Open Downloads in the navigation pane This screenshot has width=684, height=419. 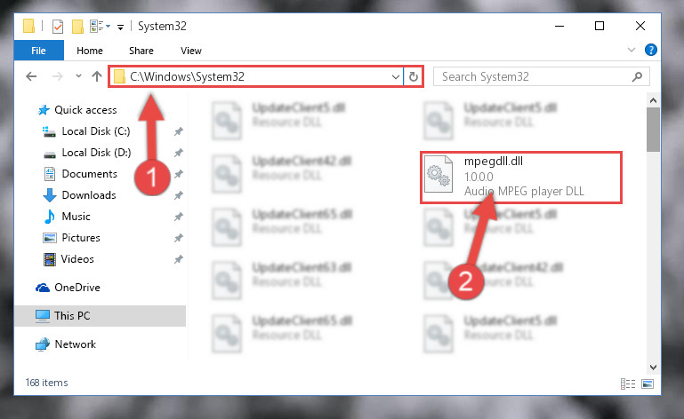pos(89,195)
